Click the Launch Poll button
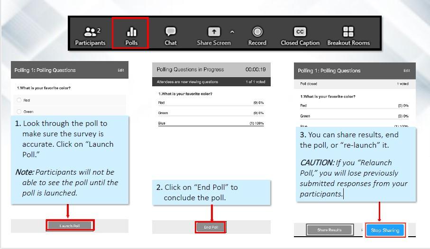The image size is (430, 249). pyautogui.click(x=70, y=226)
